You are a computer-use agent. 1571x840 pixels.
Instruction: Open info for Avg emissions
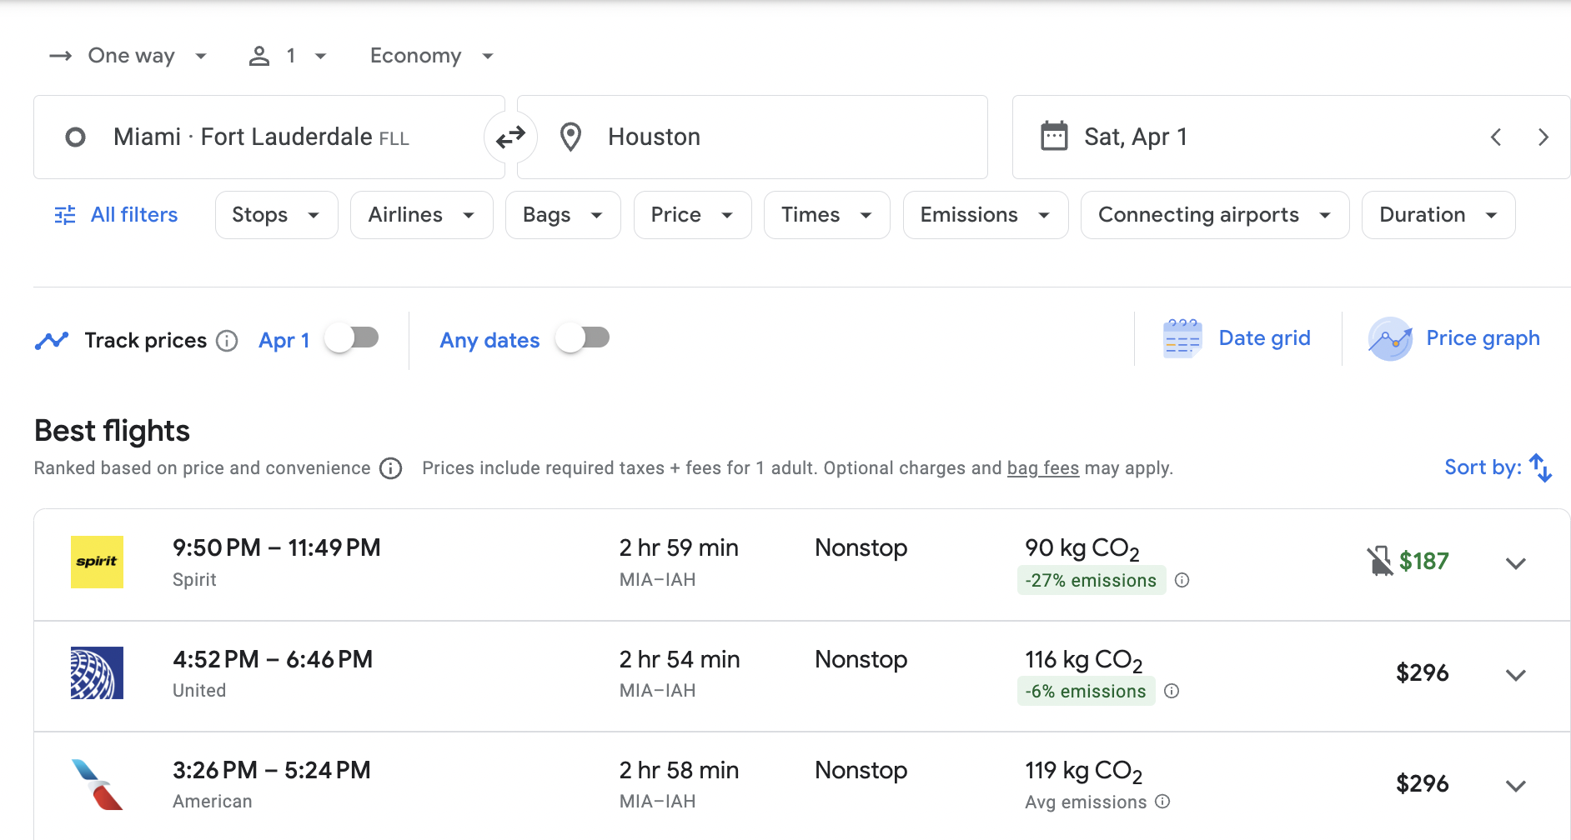tap(1162, 802)
